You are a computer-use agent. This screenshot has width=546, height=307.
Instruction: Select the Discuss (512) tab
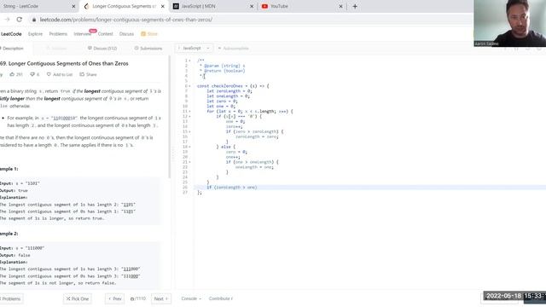102,49
